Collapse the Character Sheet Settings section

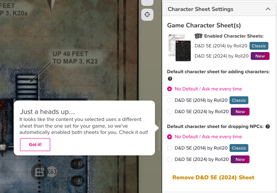point(268,9)
